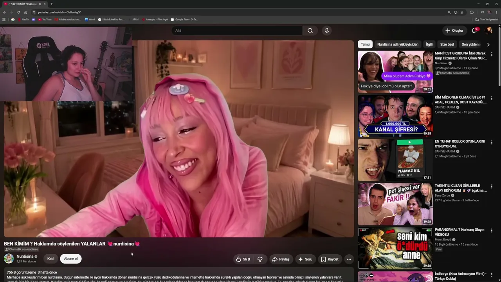This screenshot has width=501, height=282.
Task: Open options for the EN TUHAF ROBLOX video
Action: (492, 143)
